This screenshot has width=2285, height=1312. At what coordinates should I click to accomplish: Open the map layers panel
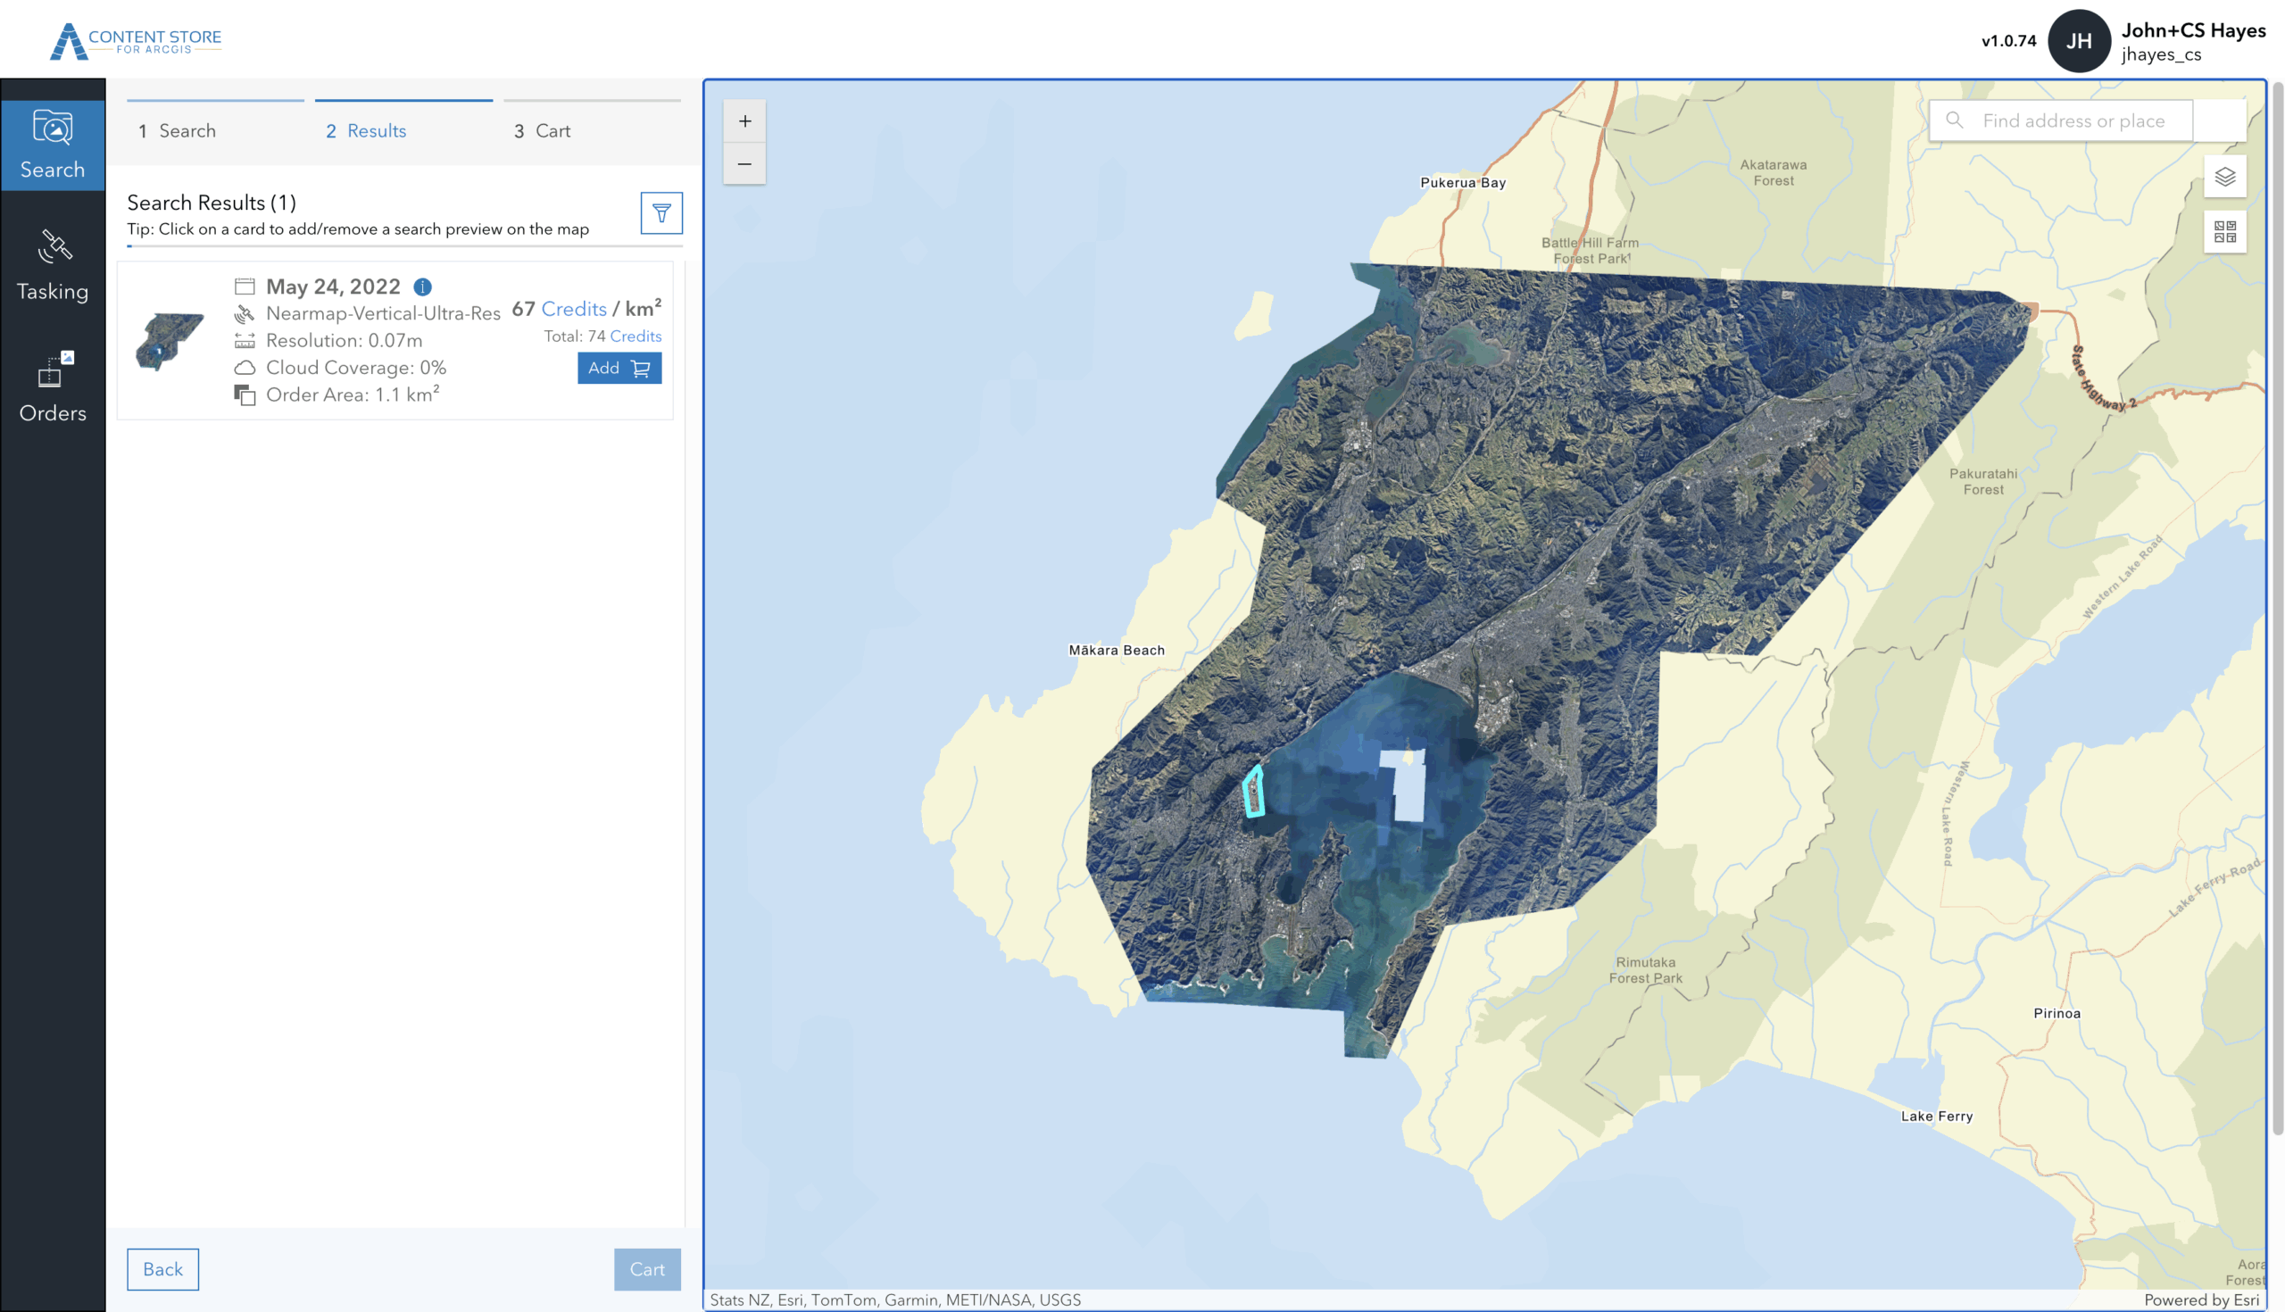coord(2223,177)
